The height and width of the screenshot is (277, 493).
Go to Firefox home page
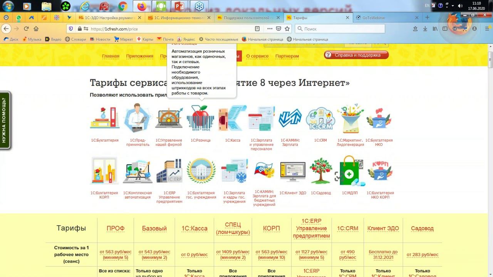[36, 28]
